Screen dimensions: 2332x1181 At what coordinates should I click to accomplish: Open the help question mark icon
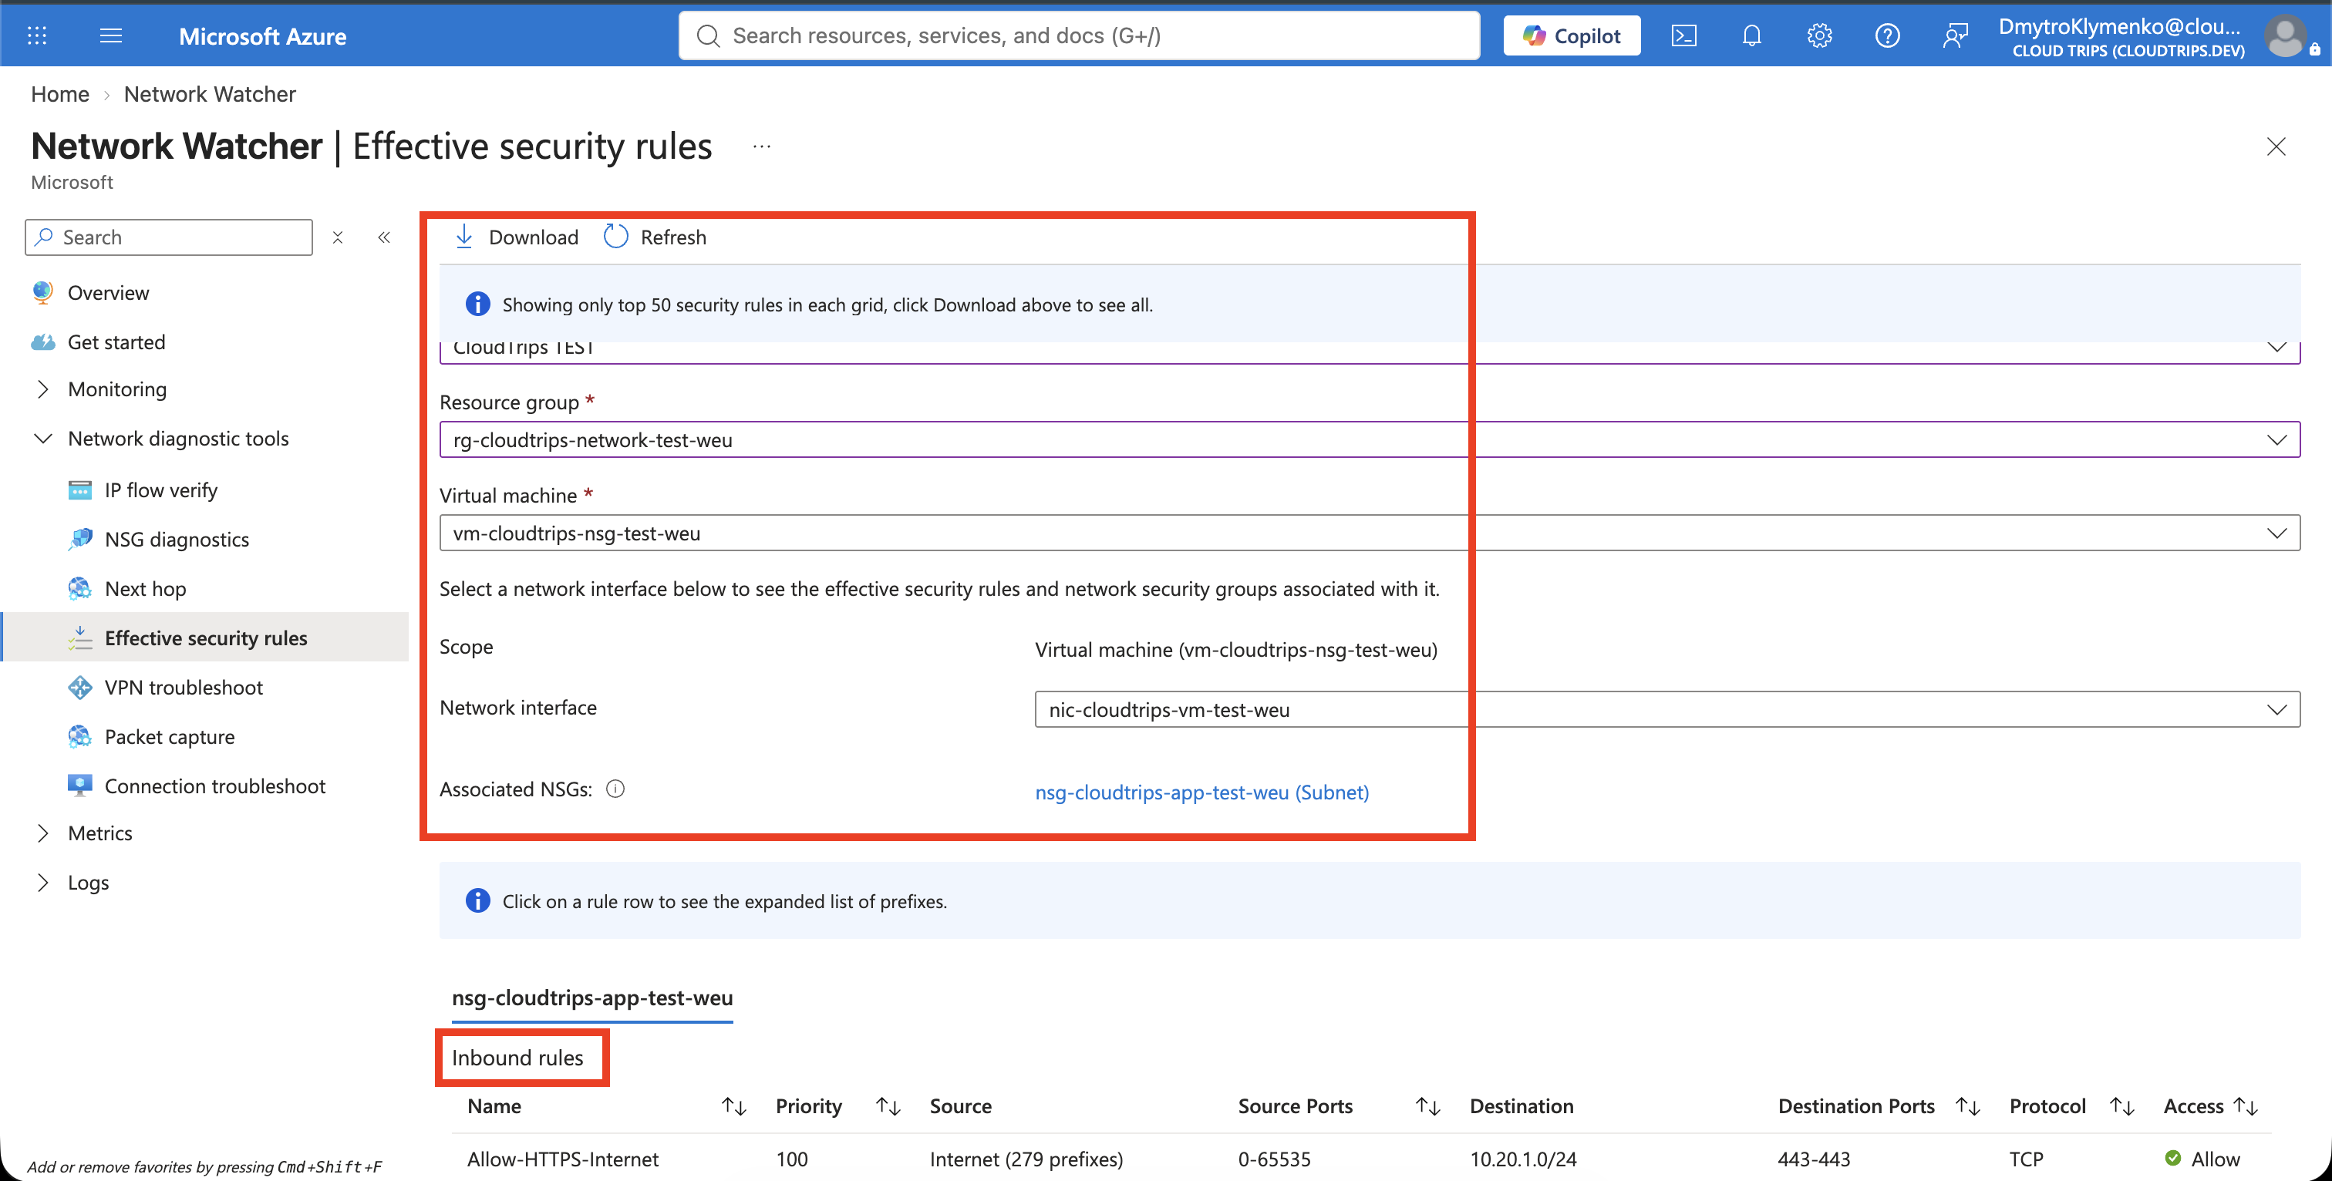(1888, 35)
